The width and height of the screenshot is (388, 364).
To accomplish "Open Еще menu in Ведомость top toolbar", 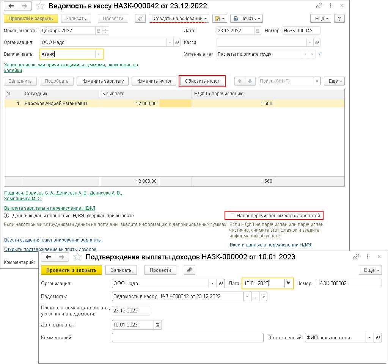I will pos(321,19).
